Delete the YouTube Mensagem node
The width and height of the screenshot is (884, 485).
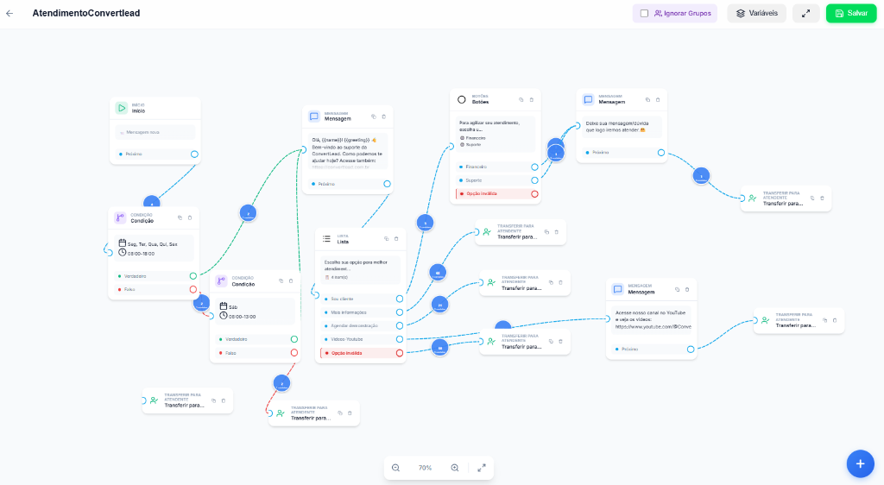tap(687, 290)
